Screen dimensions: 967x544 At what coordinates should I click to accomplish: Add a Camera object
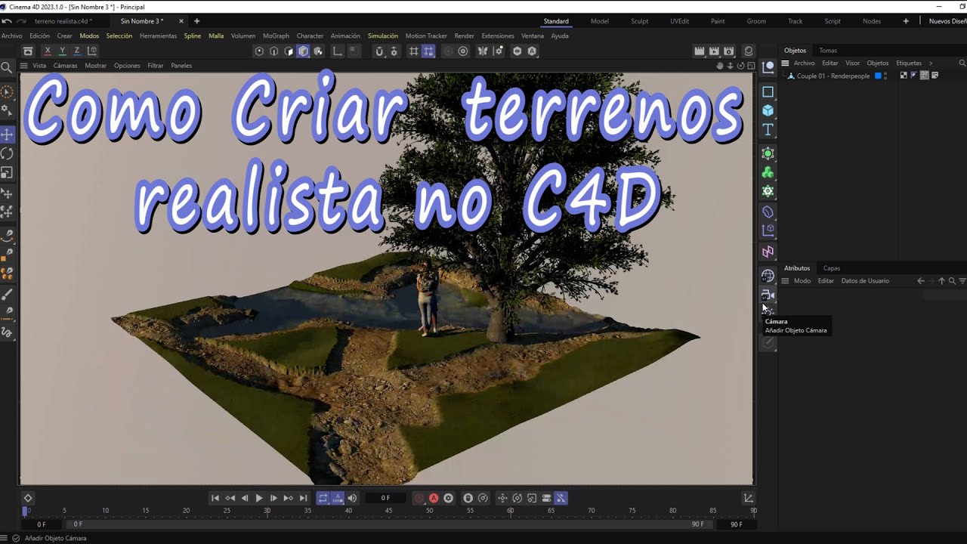(768, 295)
